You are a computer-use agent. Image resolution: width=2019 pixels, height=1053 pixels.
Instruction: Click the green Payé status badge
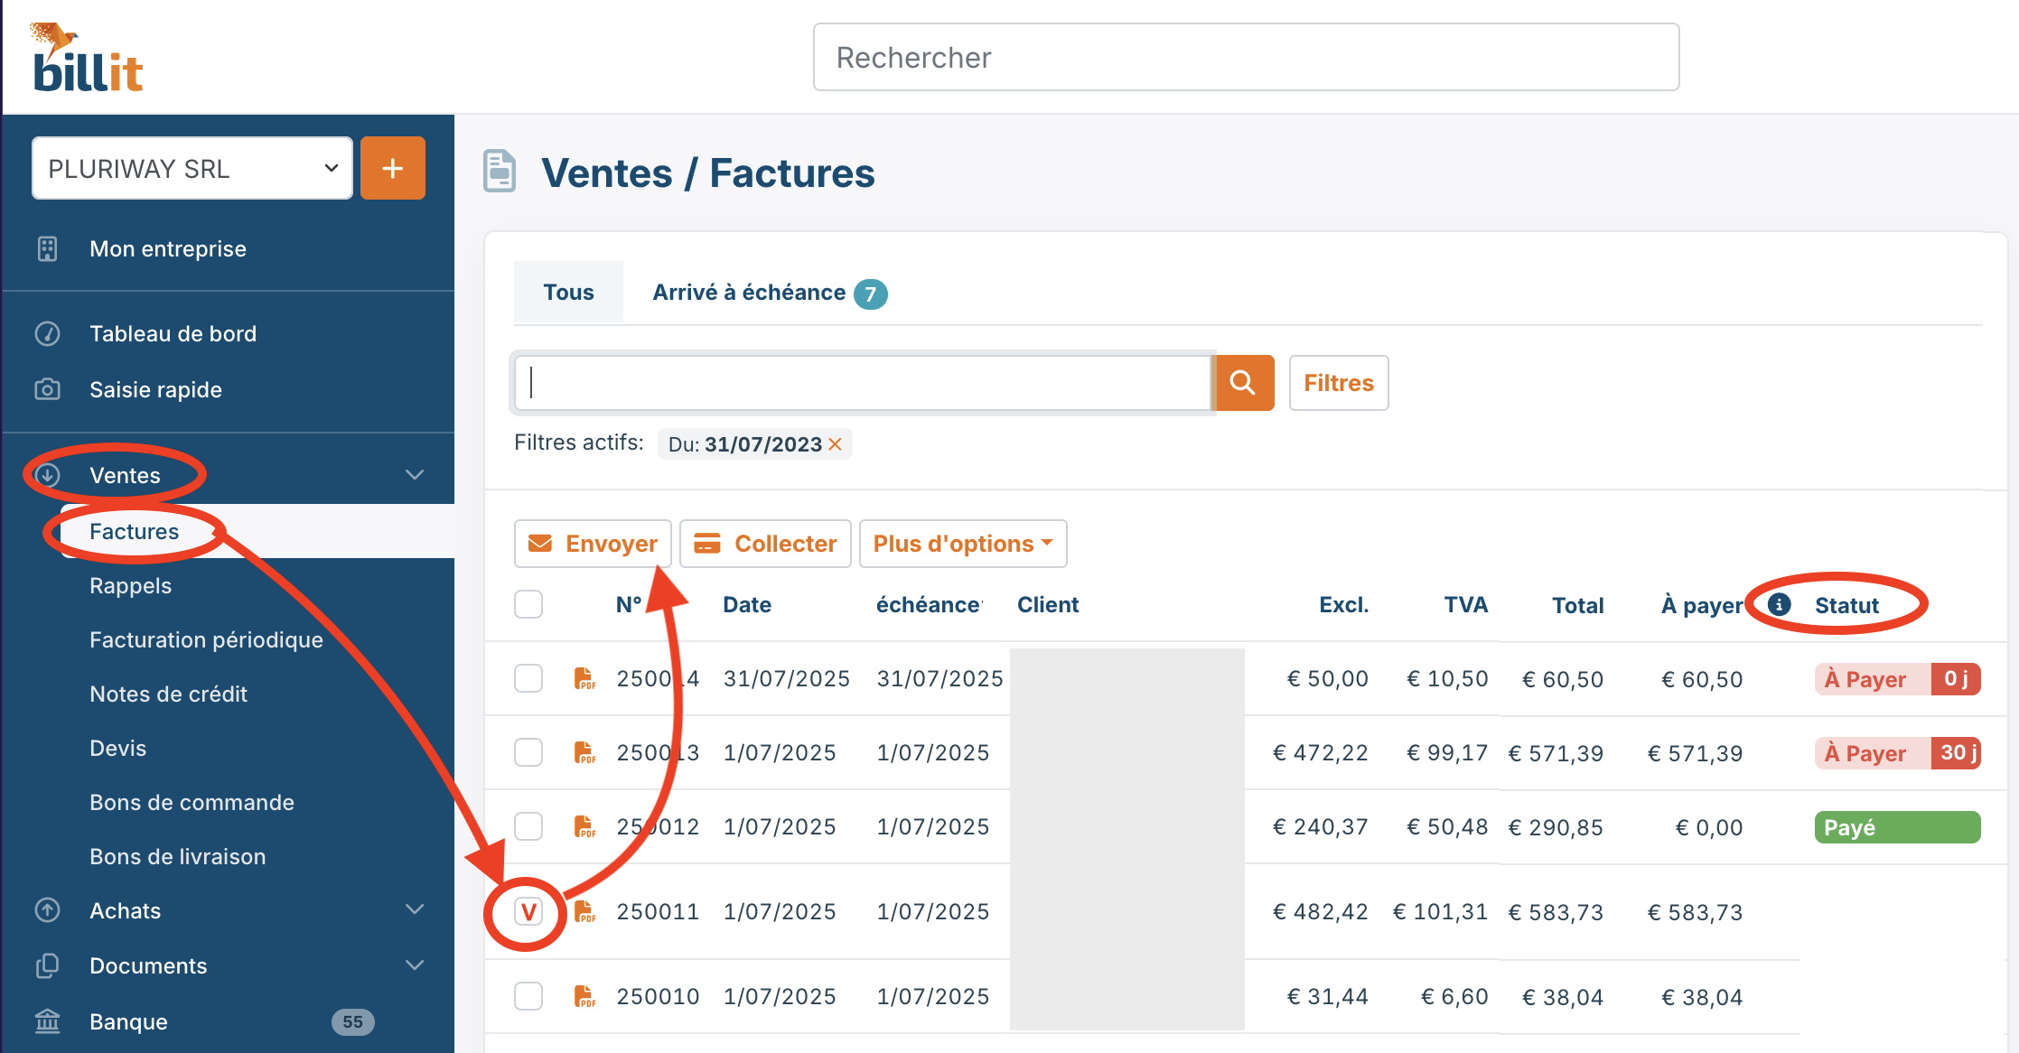(1896, 827)
